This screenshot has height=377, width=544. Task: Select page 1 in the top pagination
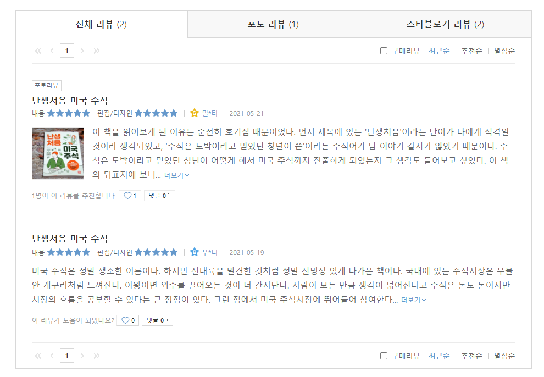67,50
